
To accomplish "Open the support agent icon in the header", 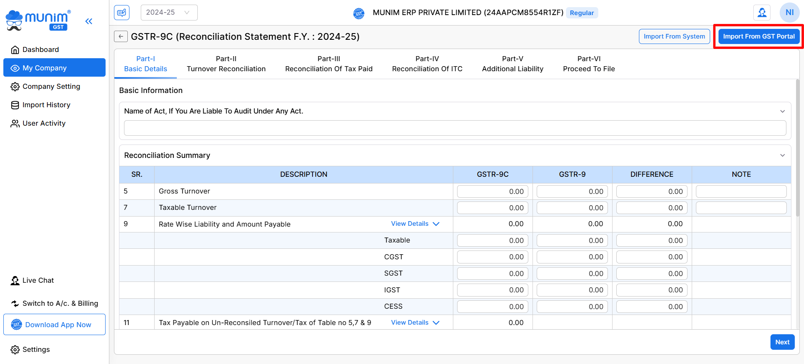I will click(x=762, y=13).
